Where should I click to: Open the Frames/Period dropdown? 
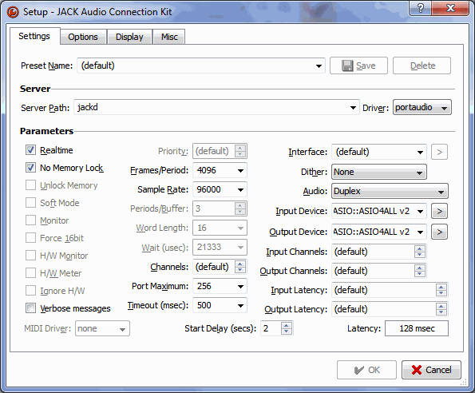coord(220,170)
